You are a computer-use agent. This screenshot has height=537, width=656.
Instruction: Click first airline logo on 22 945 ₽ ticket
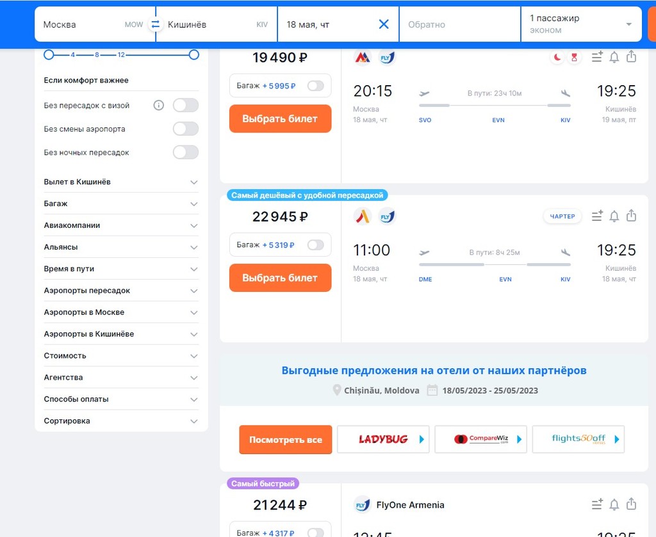pos(363,216)
